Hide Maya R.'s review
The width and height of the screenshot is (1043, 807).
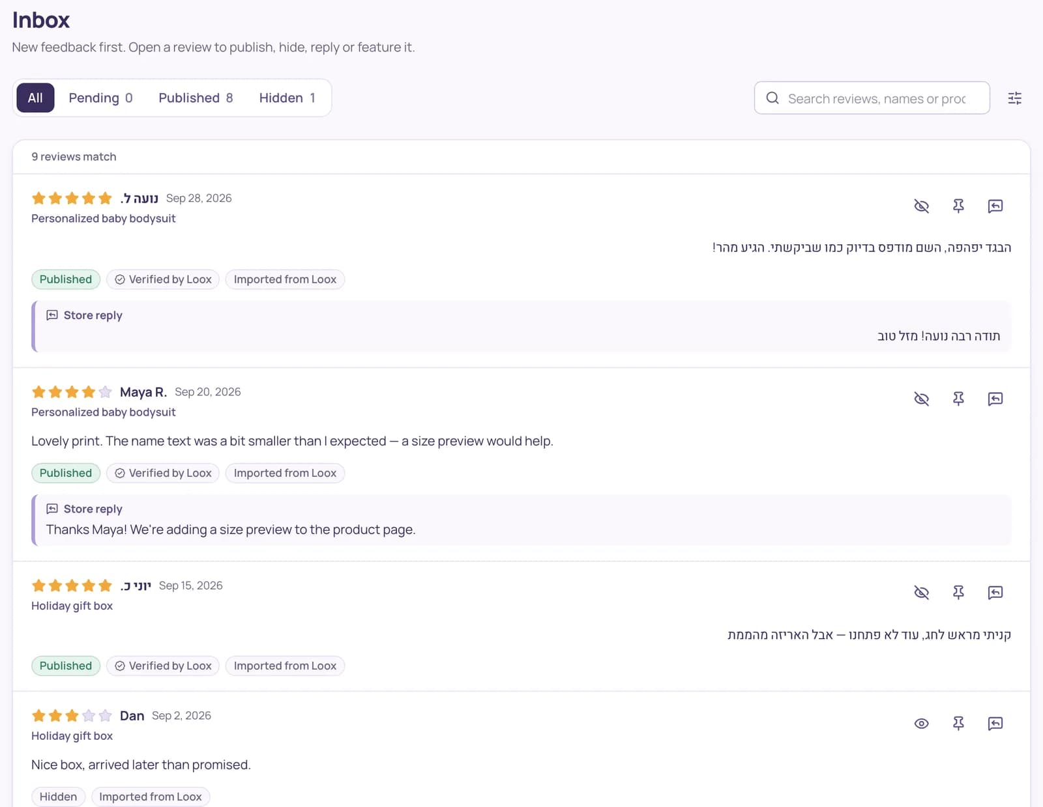921,399
